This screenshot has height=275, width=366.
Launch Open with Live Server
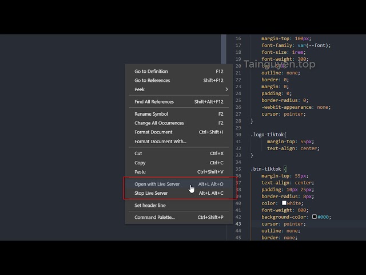click(179, 184)
